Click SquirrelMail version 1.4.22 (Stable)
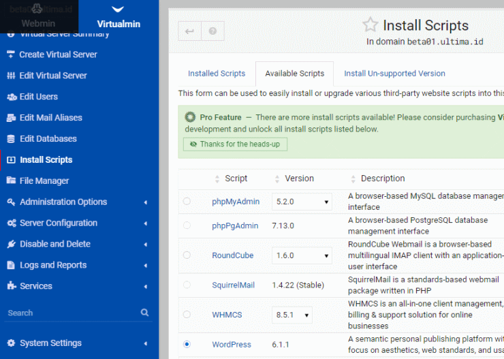 298,285
